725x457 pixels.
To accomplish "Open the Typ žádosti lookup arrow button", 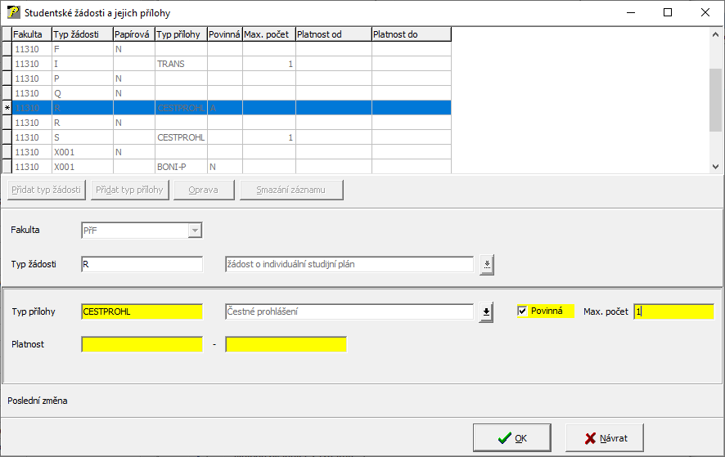I will pyautogui.click(x=487, y=264).
